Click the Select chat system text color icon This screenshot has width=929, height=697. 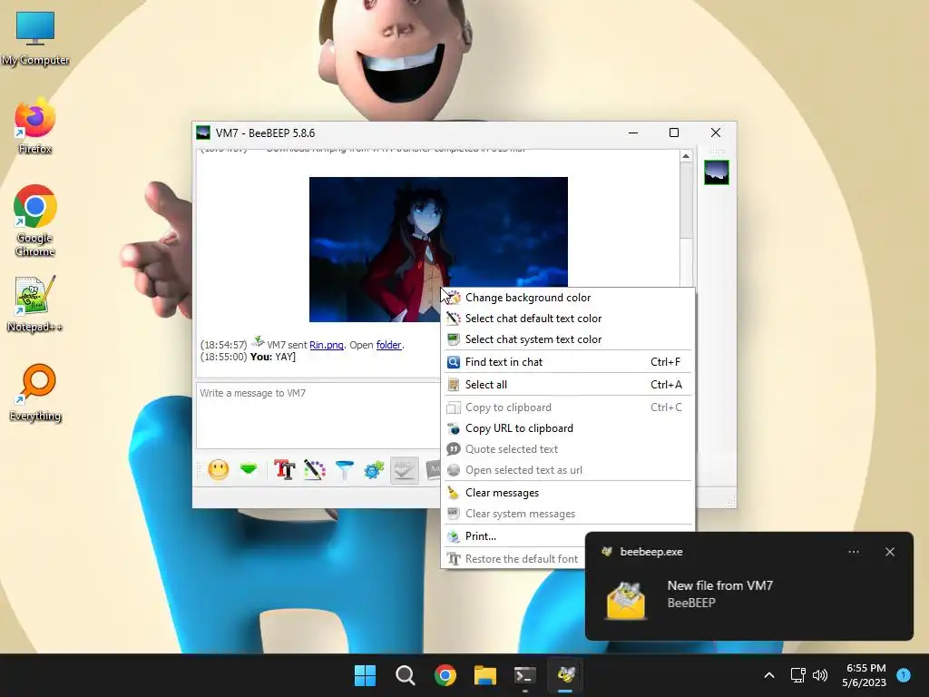pos(454,339)
